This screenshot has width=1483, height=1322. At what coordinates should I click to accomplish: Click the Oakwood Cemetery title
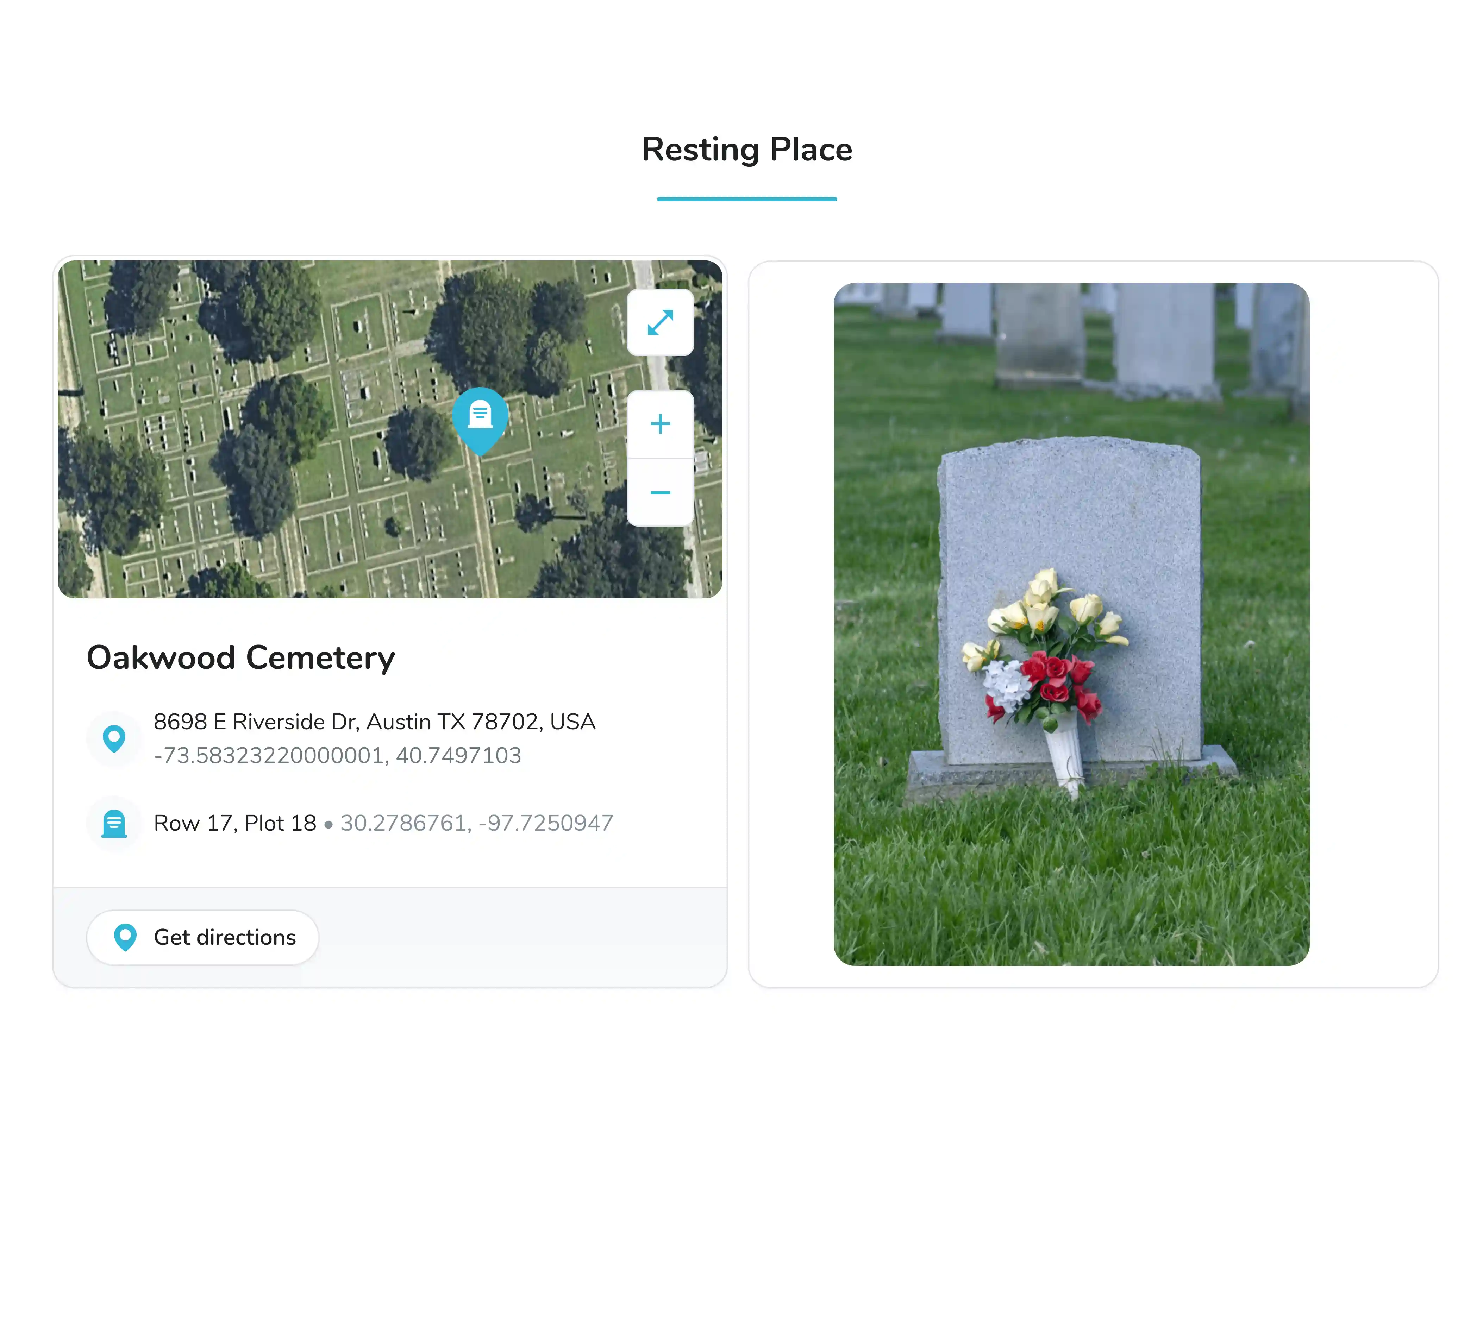point(240,658)
